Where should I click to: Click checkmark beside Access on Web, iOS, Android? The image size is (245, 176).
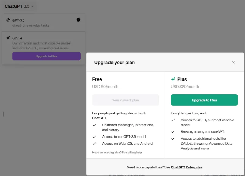tap(95, 144)
